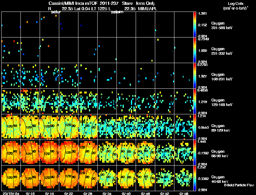Click the '07:58' time axis label
This screenshot has height=195, width=256.
pyautogui.click(x=184, y=194)
